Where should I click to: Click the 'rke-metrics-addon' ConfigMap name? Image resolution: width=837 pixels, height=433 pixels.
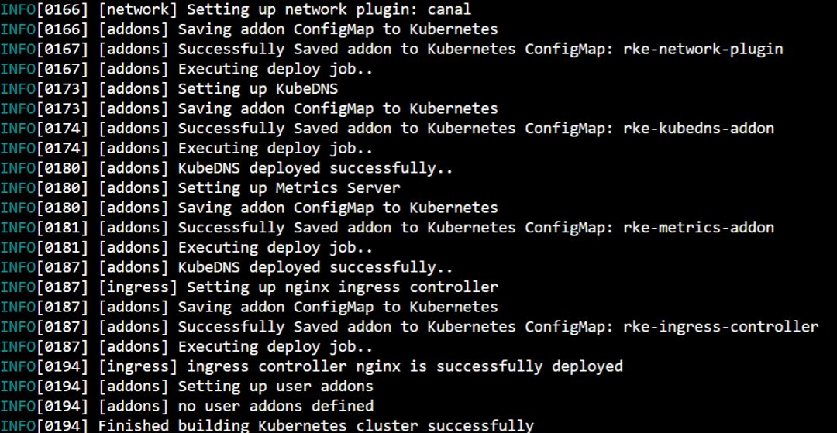point(698,228)
